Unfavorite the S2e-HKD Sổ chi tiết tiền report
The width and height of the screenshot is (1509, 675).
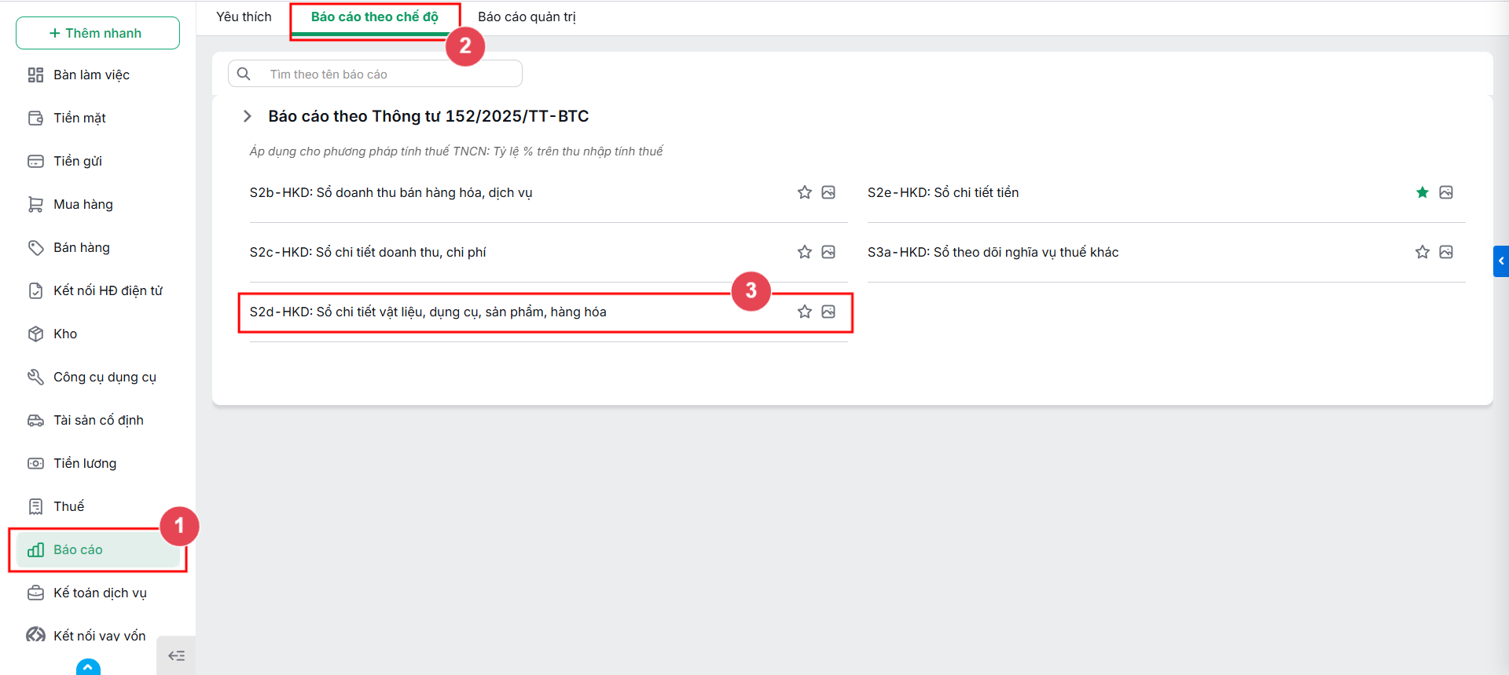[1422, 192]
